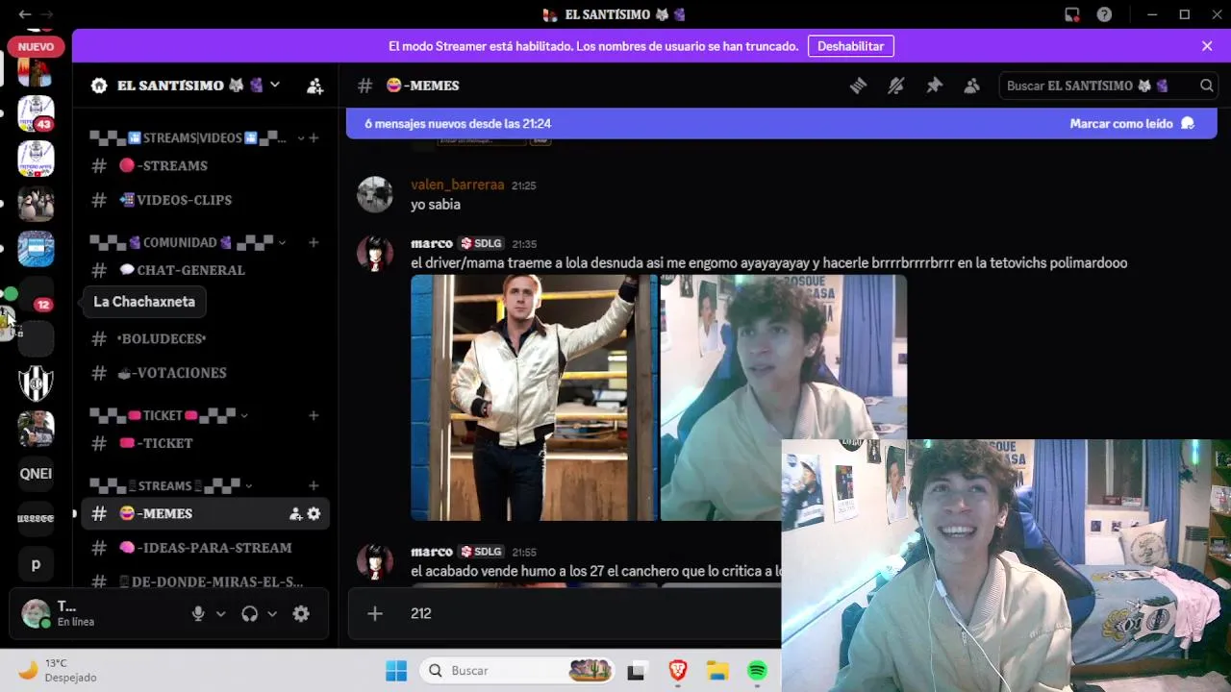Deafen with the headphones icon
The height and width of the screenshot is (692, 1231).
click(x=250, y=613)
